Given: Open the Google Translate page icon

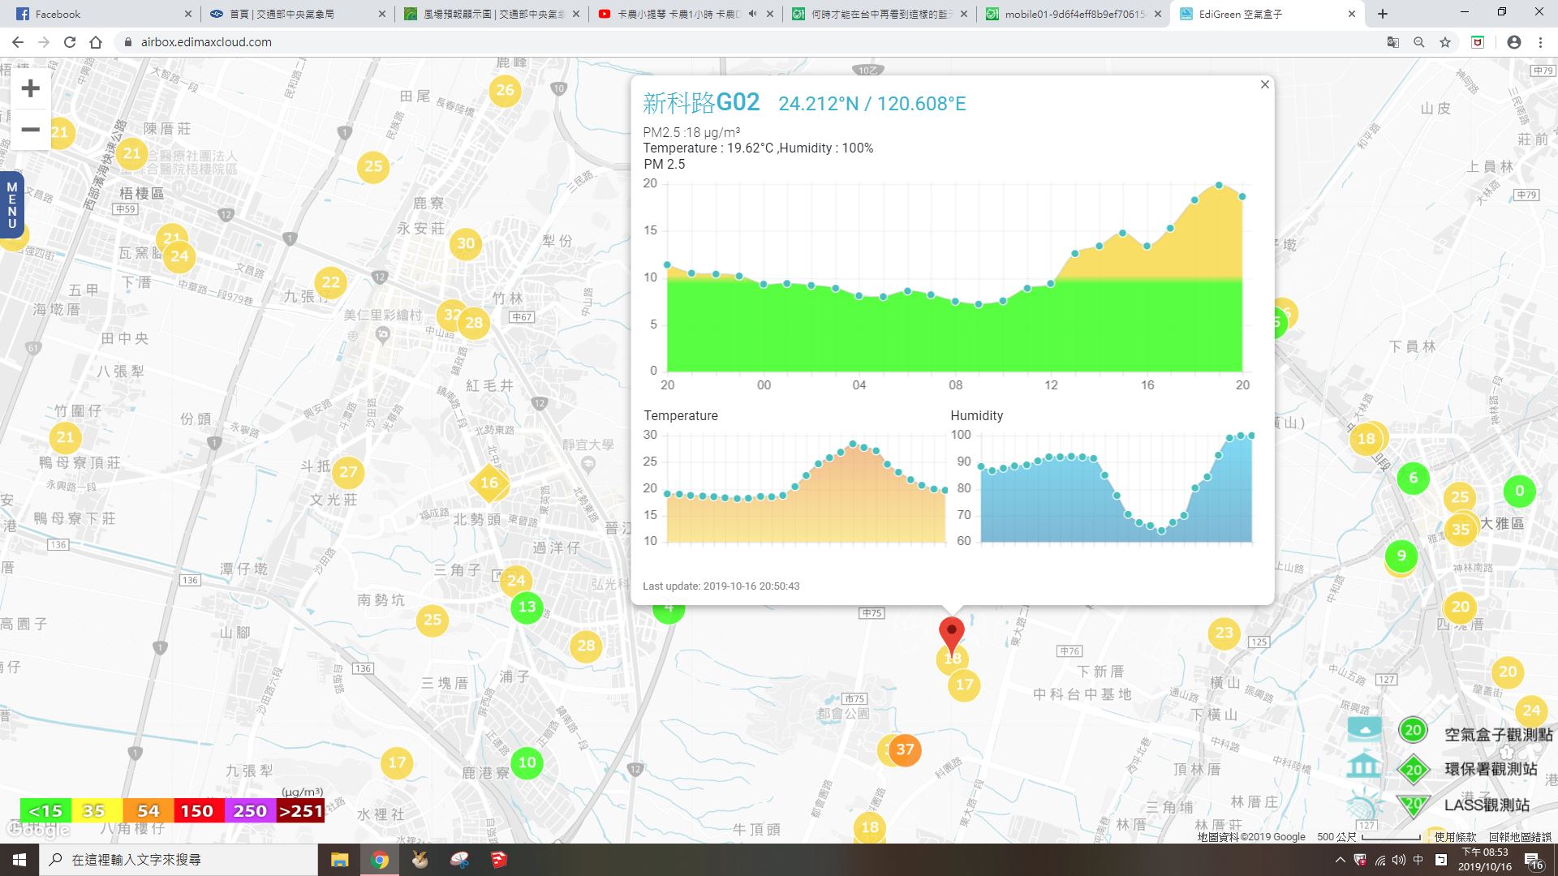Looking at the screenshot, I should pos(1392,42).
